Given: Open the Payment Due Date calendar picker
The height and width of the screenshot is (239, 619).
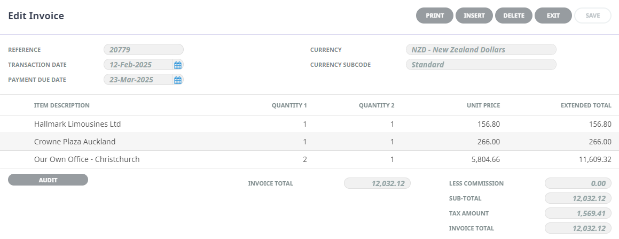Looking at the screenshot, I should tap(178, 80).
